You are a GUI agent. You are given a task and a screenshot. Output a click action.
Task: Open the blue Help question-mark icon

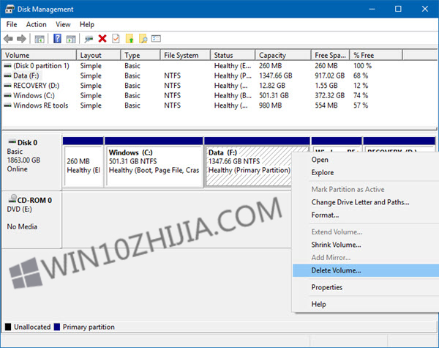tap(57, 38)
